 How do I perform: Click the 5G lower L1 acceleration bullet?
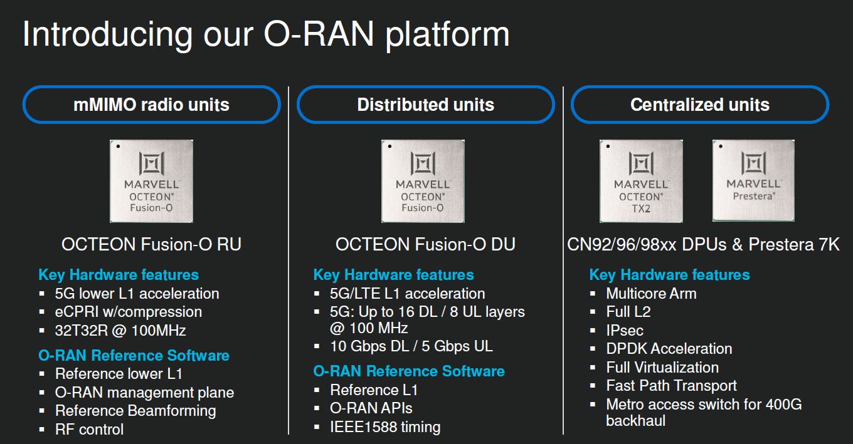129,294
